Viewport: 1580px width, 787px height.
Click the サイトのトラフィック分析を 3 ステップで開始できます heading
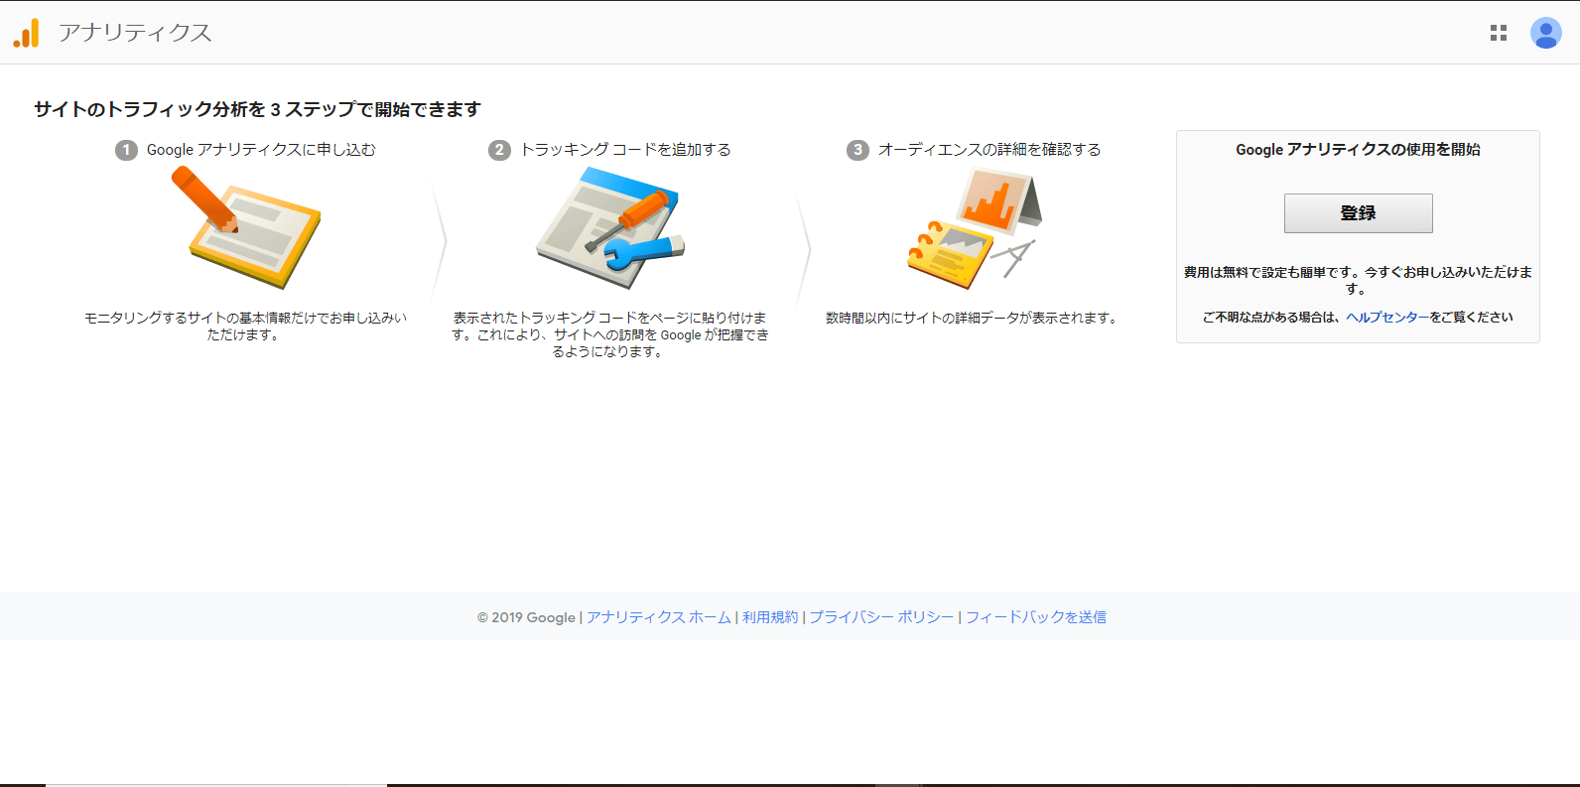[257, 109]
